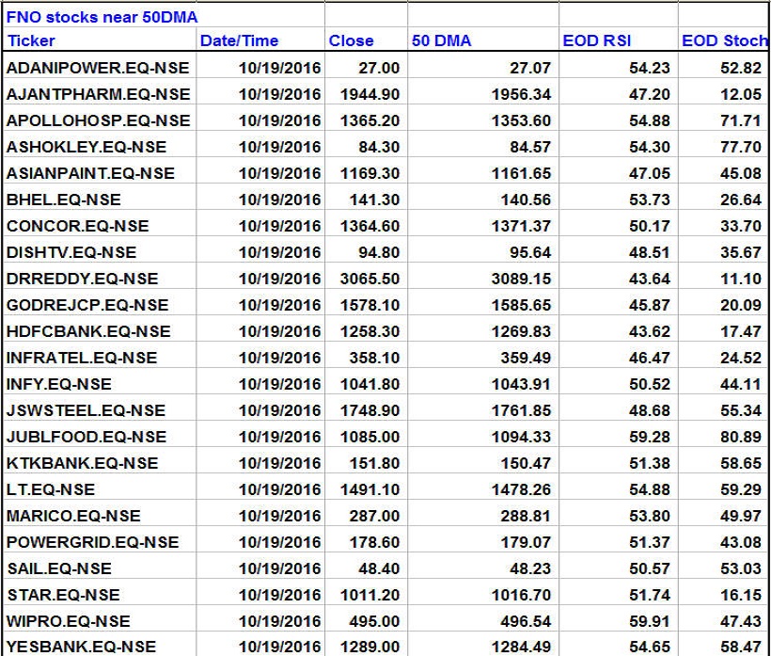771x656 pixels.
Task: Click the EOD RSI column header
Action: point(598,40)
